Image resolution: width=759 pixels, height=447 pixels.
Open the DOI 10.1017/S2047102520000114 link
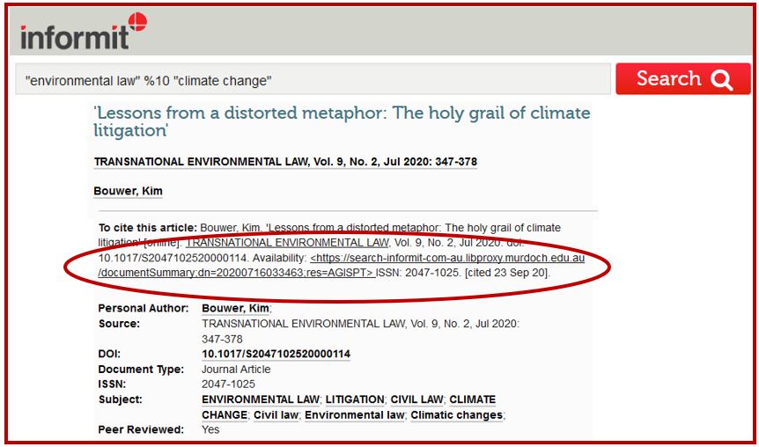click(x=276, y=354)
